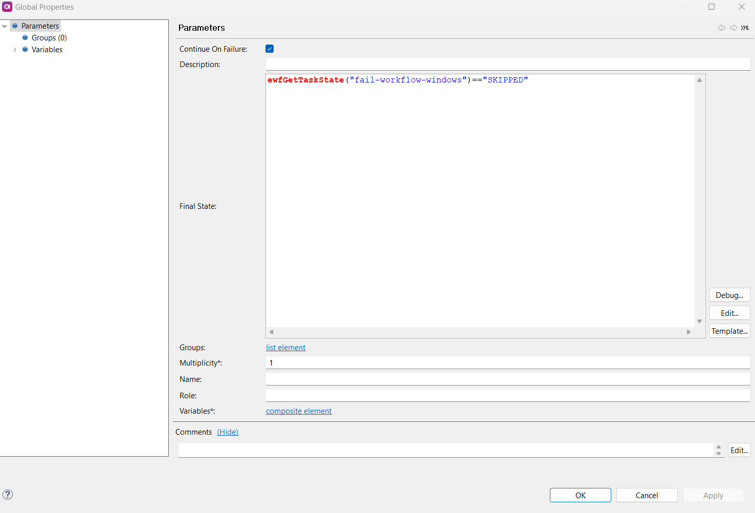Viewport: 755px width, 513px height.
Task: Click the Variables node icon
Action: (x=25, y=49)
